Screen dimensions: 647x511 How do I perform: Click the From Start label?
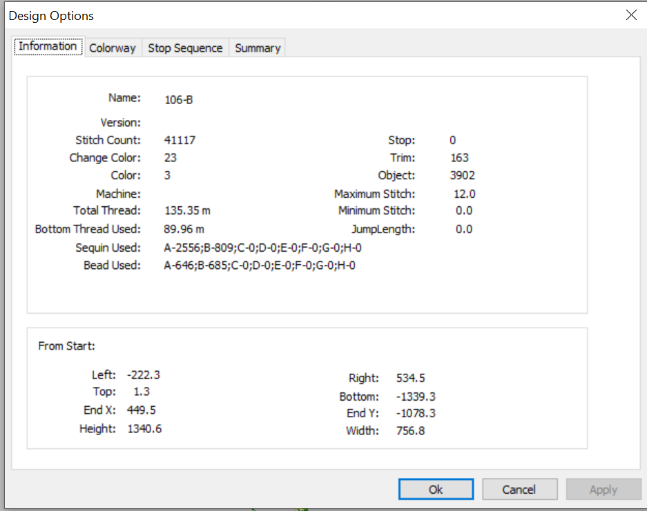tap(66, 345)
